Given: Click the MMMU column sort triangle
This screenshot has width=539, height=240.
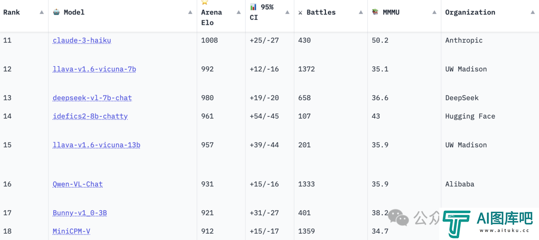Looking at the screenshot, I should point(435,12).
